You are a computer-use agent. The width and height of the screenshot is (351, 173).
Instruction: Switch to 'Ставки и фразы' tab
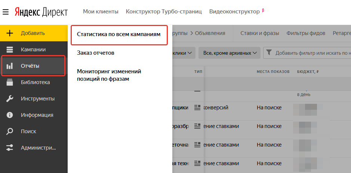coord(259,33)
